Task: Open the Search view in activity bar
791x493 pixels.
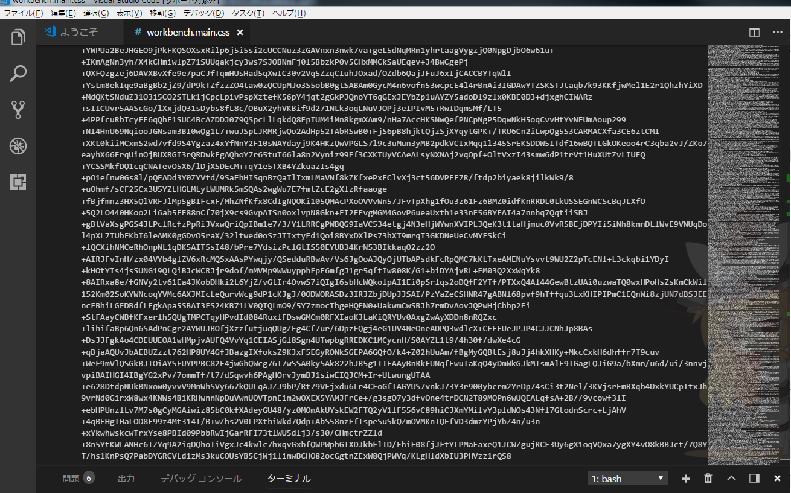Action: click(18, 74)
